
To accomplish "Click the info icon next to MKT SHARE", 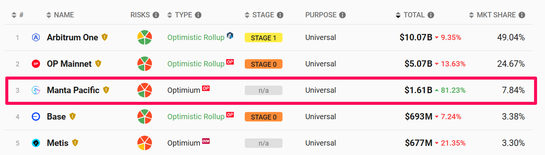I will coord(522,15).
